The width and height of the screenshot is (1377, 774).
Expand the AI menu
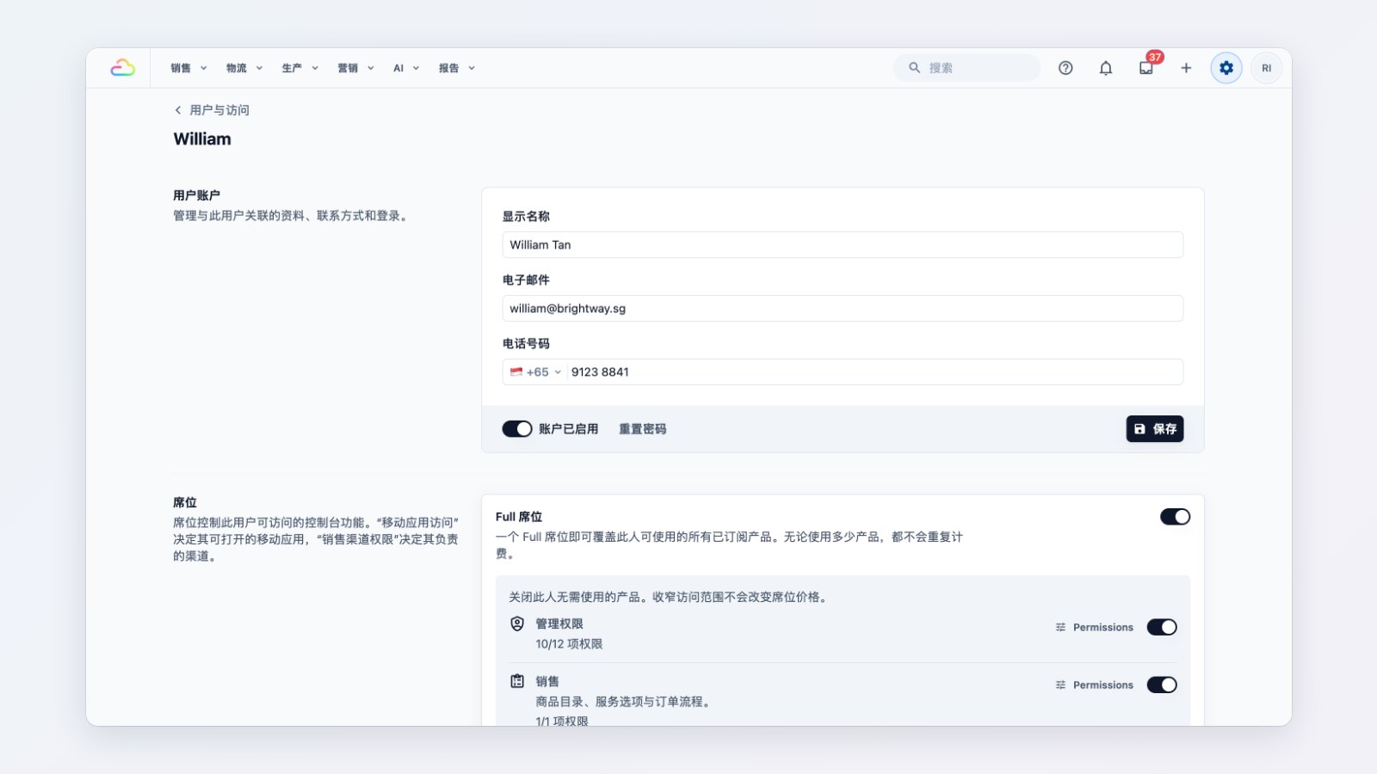pos(406,68)
